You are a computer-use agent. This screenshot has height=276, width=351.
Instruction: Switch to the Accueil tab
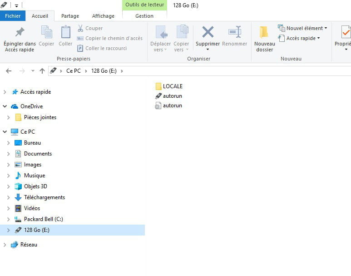click(40, 16)
